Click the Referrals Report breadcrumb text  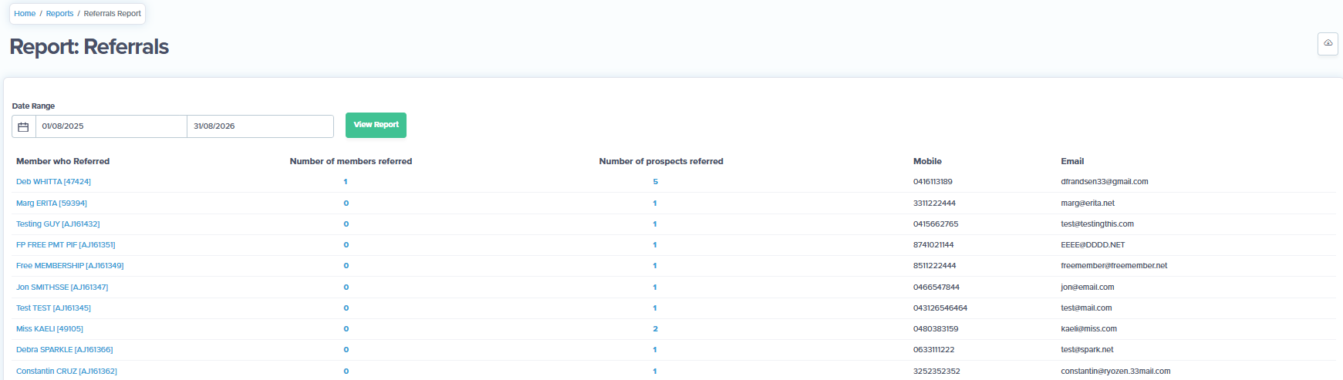point(112,14)
